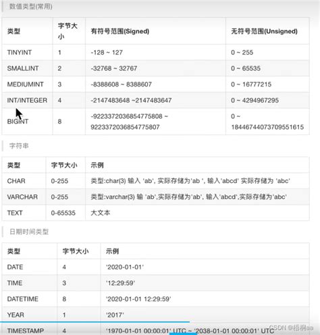320x335 pixels.
Task: Click the '日期时间类型' section heading
Action: point(29,232)
